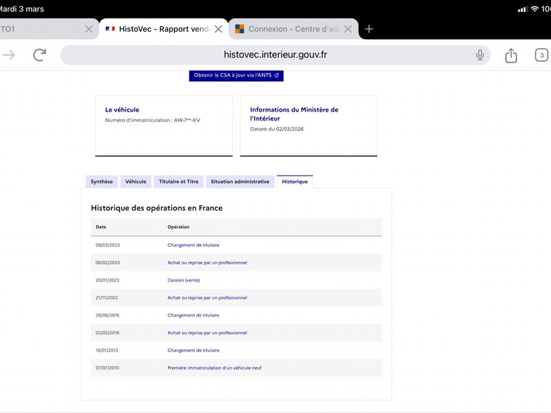Open Première immatriculation d'un véhicule neuf

click(x=214, y=368)
